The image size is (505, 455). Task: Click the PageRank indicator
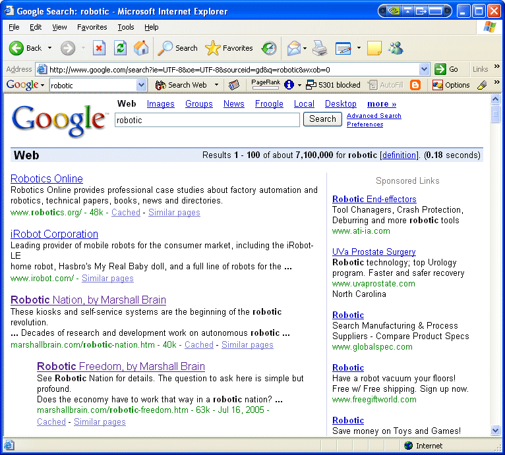(x=266, y=84)
